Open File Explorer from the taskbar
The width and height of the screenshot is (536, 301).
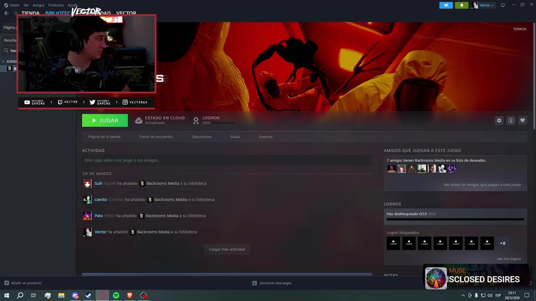(x=61, y=296)
